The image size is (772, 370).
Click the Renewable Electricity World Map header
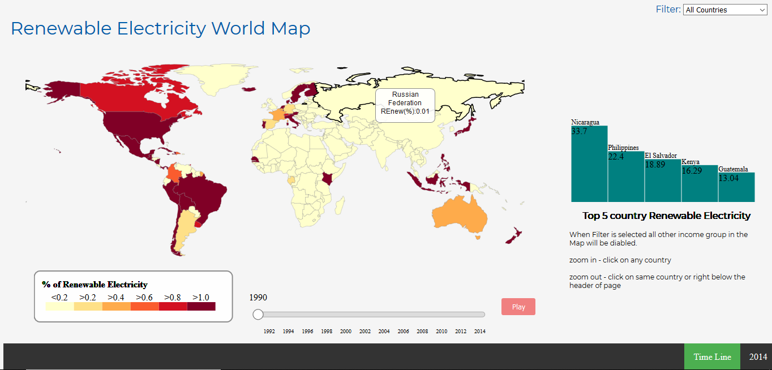coord(161,28)
